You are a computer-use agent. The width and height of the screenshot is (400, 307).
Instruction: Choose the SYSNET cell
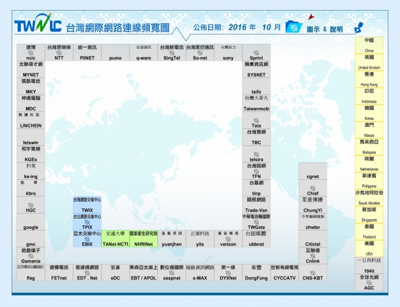point(256,69)
